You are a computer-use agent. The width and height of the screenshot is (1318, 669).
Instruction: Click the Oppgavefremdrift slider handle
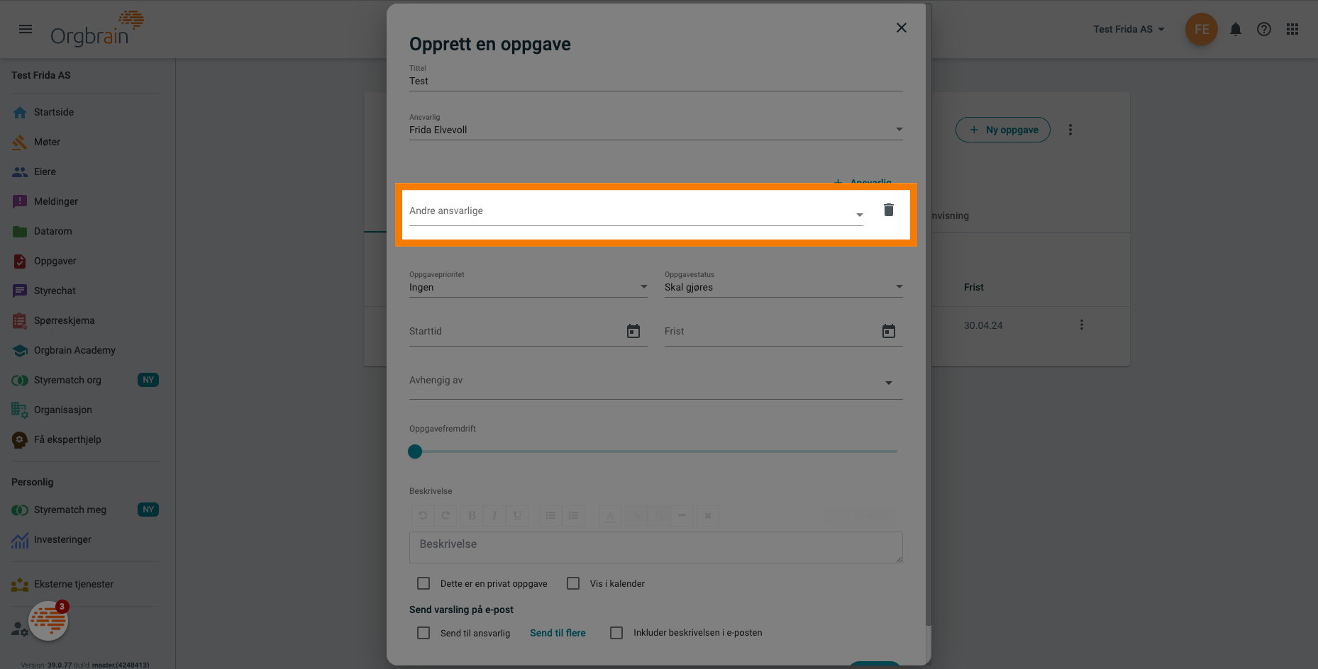(415, 451)
